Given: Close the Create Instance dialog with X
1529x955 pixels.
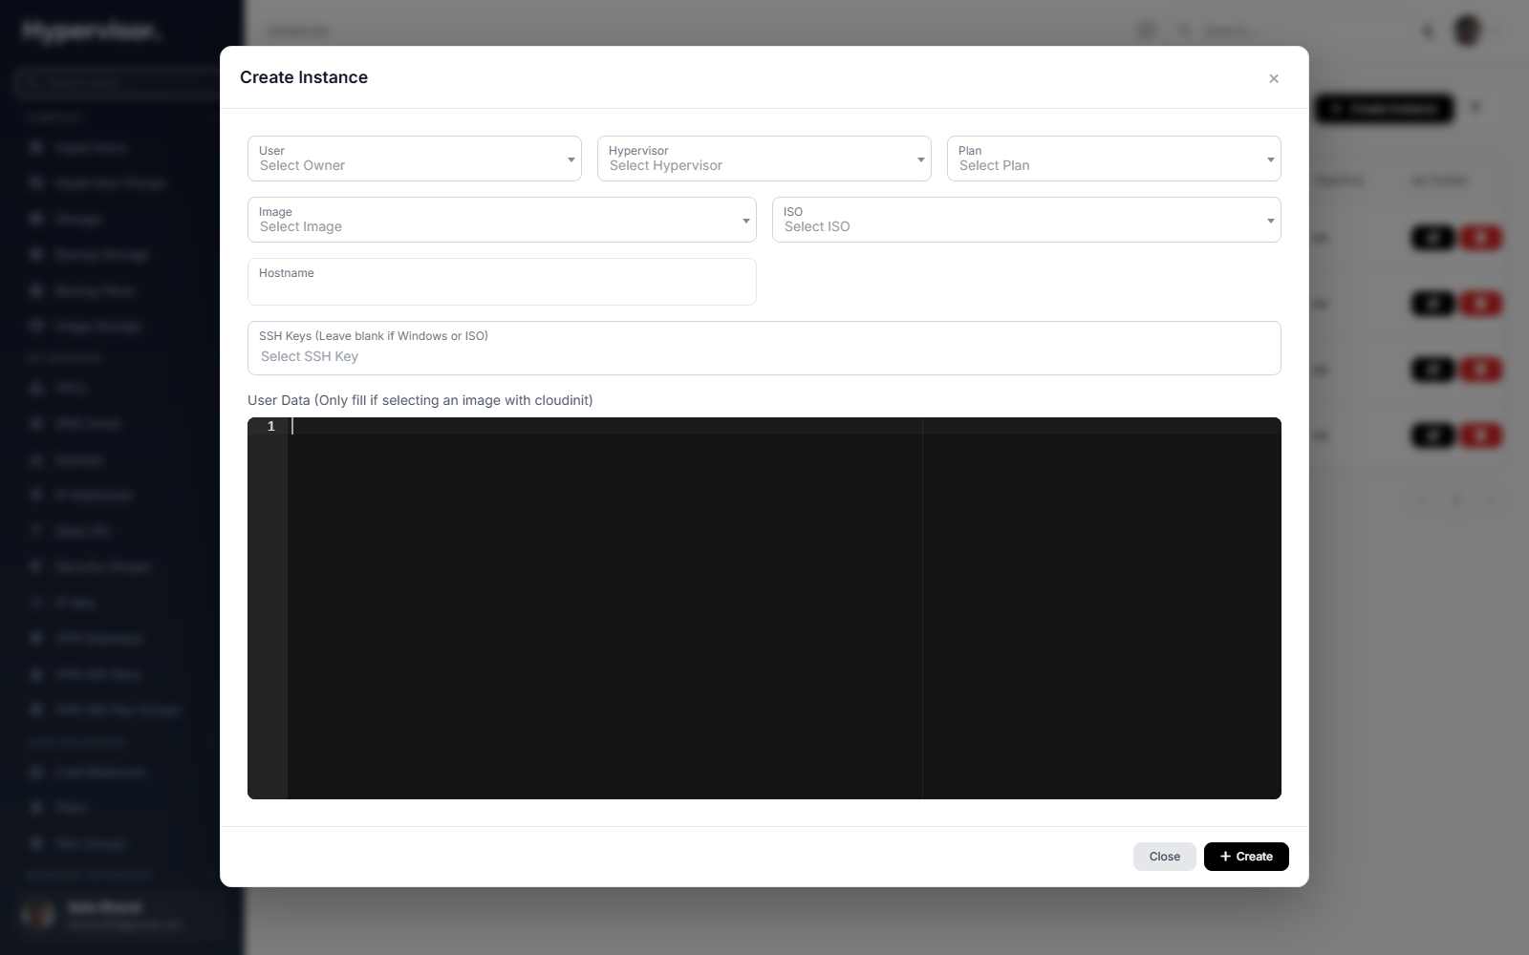Looking at the screenshot, I should coord(1273,78).
